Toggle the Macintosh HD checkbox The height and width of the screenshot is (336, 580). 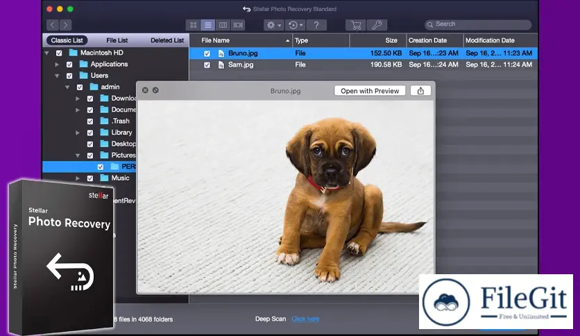59,53
